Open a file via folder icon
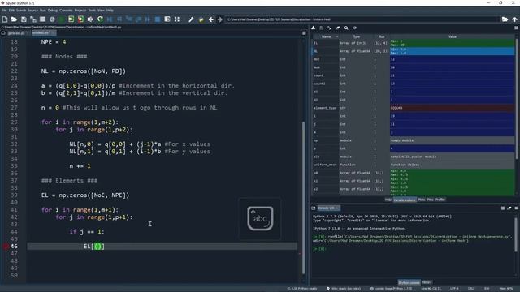 tap(14, 19)
